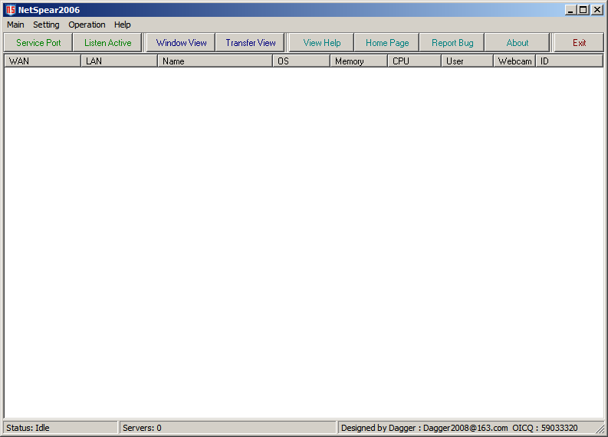This screenshot has width=608, height=437.
Task: Open the About dialog button
Action: pyautogui.click(x=518, y=43)
